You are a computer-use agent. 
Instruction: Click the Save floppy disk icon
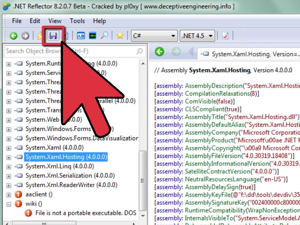point(53,36)
